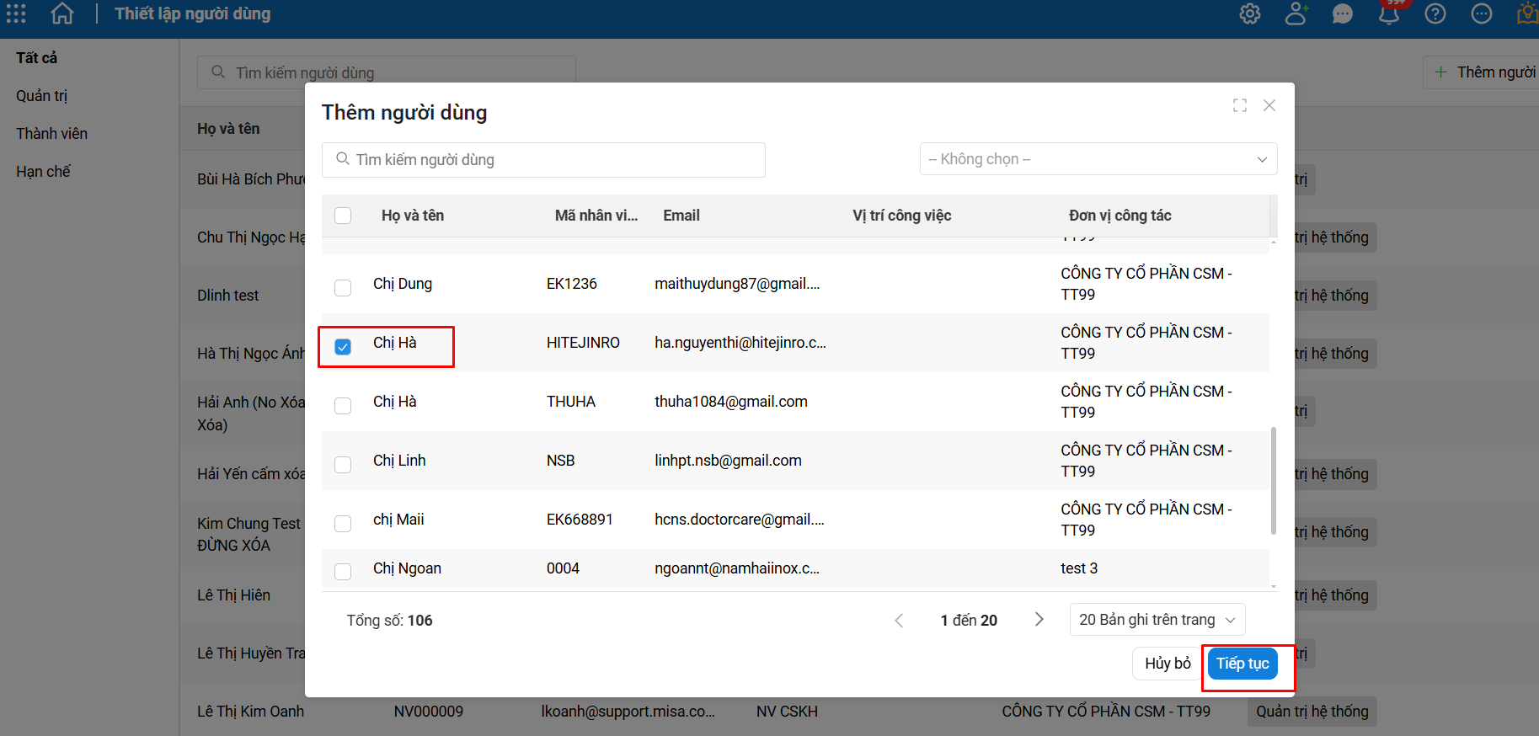Select 'Quản trị' in left sidebar
The width and height of the screenshot is (1539, 736).
click(42, 96)
